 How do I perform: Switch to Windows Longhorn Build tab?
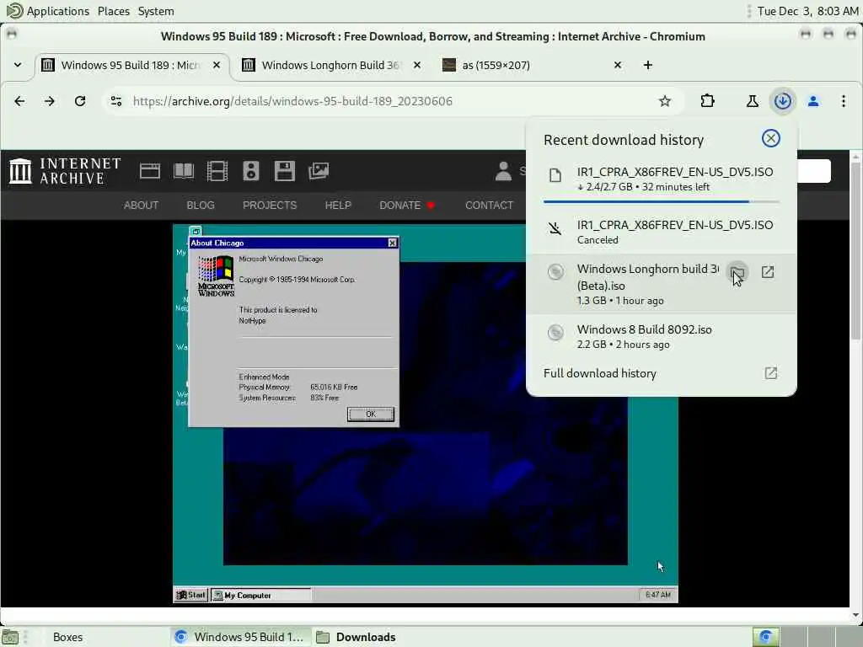point(330,65)
